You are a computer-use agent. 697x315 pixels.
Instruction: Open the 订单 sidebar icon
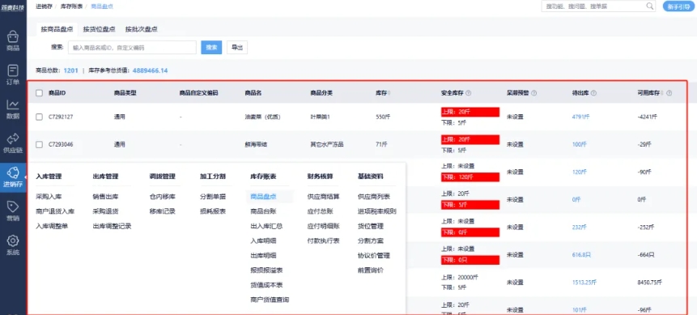coord(13,74)
